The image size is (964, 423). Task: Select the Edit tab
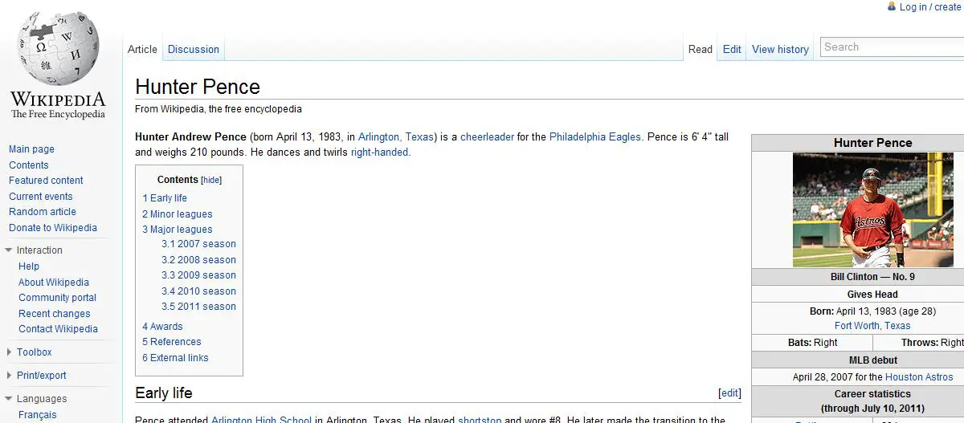click(x=731, y=49)
